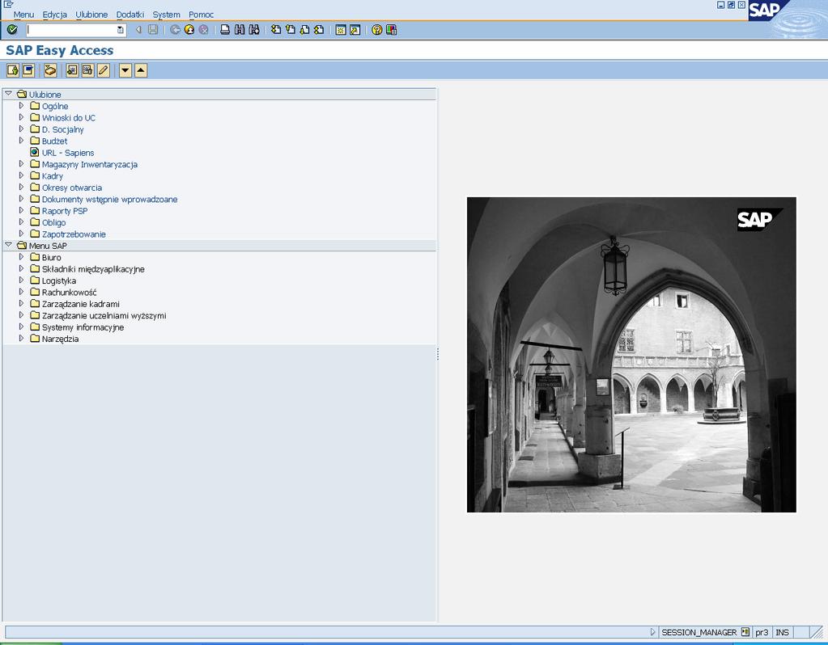Open the Dodatki menu
This screenshot has height=645, width=828.
(130, 15)
